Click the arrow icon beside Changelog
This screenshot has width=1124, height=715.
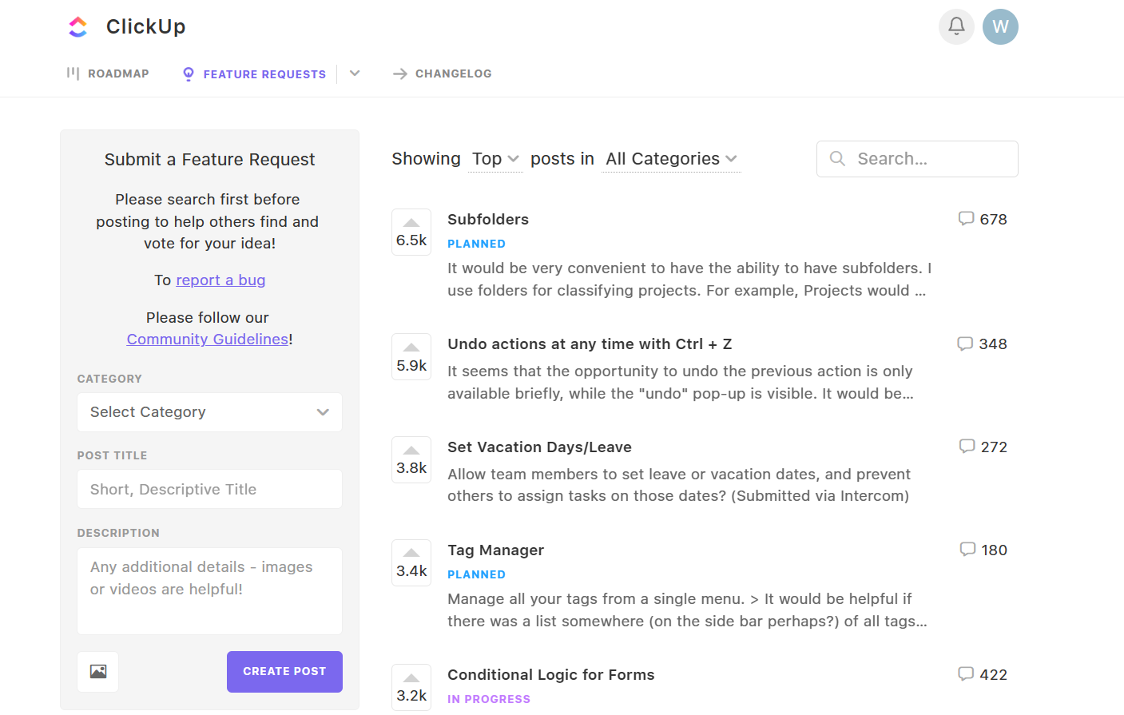(x=399, y=73)
